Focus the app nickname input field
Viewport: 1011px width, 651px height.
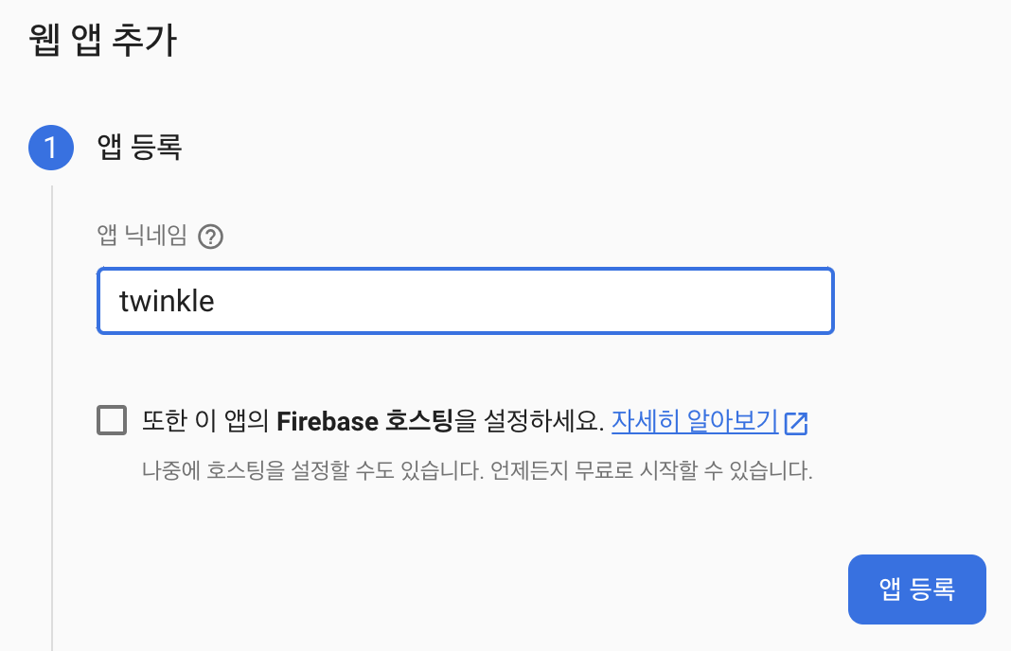[465, 301]
